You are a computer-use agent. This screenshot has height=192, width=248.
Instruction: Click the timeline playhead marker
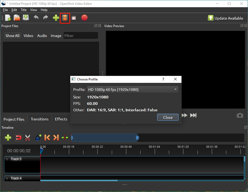[x=42, y=151]
